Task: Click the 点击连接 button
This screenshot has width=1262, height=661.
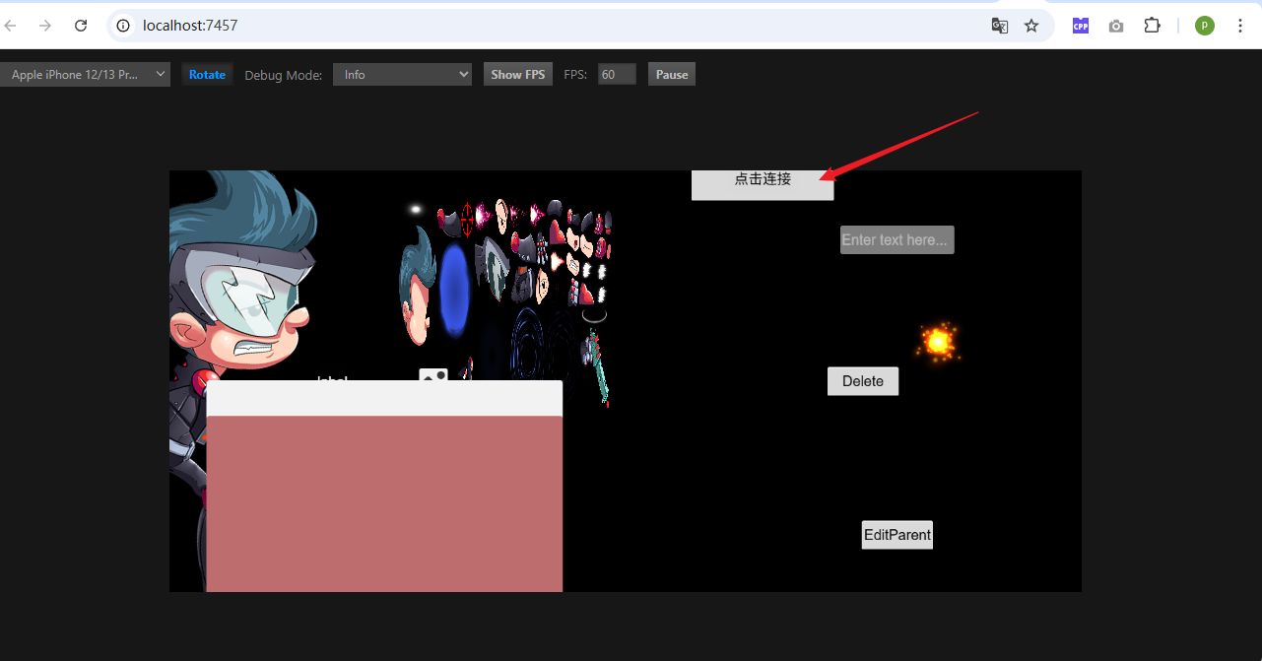Action: [x=763, y=184]
